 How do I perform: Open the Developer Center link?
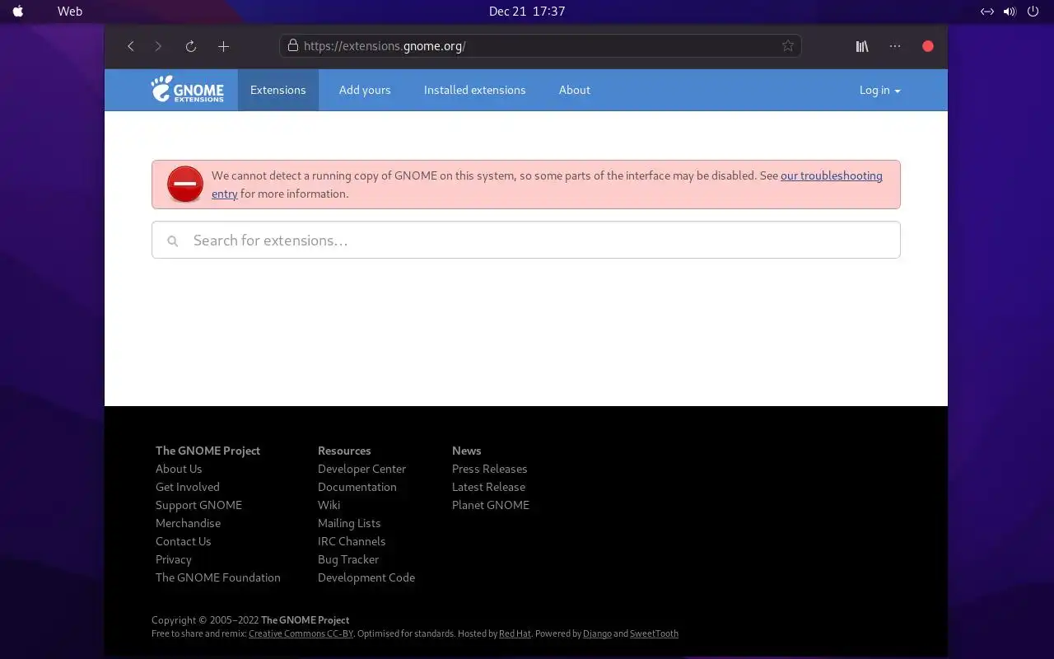[361, 469]
